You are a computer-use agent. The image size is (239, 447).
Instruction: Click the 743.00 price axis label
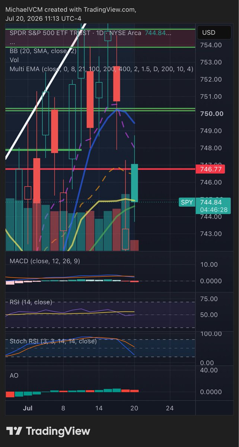211,234
